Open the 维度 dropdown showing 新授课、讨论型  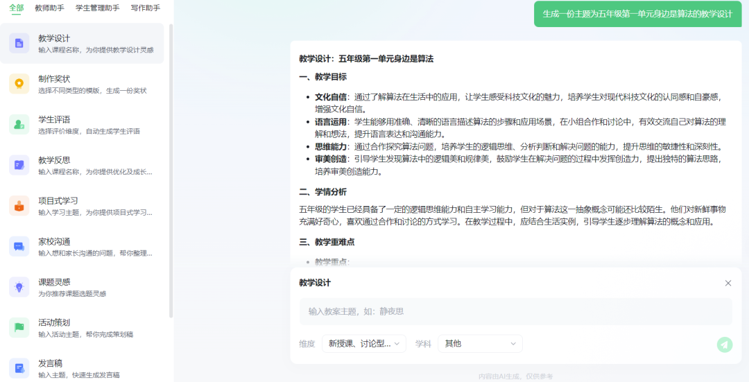(x=364, y=344)
